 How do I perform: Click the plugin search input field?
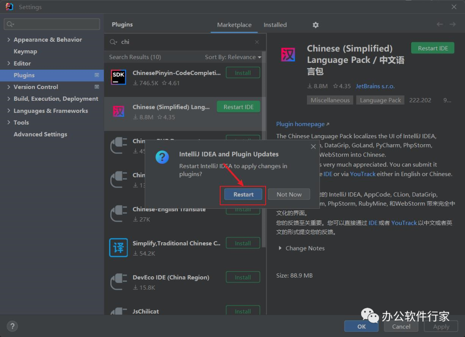point(185,42)
